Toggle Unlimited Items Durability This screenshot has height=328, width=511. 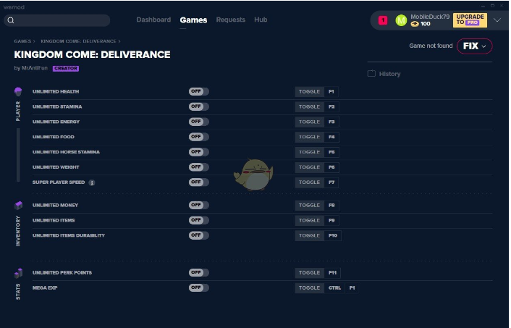point(198,235)
